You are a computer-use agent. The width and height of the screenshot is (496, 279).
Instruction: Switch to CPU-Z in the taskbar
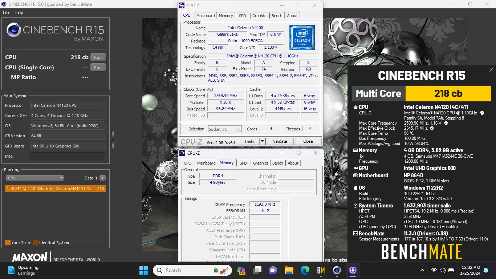[353, 270]
